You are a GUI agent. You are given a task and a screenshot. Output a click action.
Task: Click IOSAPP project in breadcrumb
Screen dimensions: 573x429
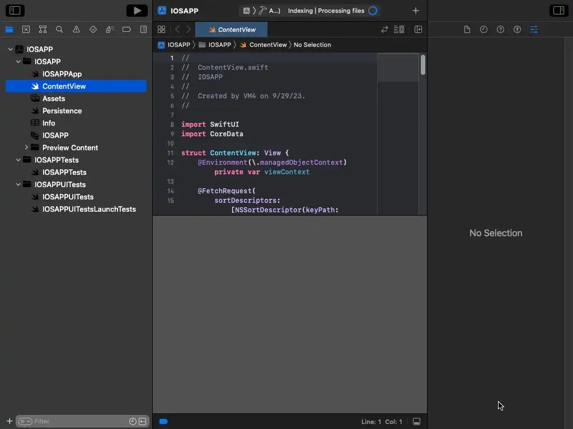point(174,45)
